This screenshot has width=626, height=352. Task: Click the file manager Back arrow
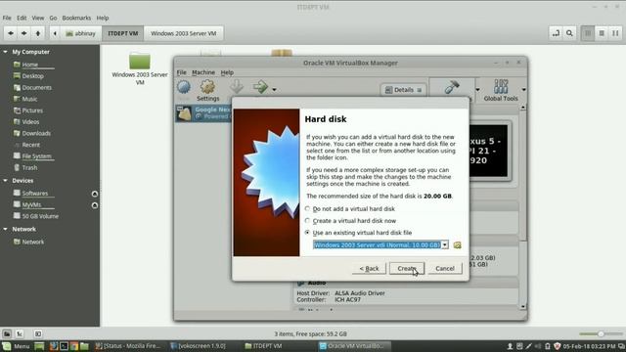coord(11,33)
